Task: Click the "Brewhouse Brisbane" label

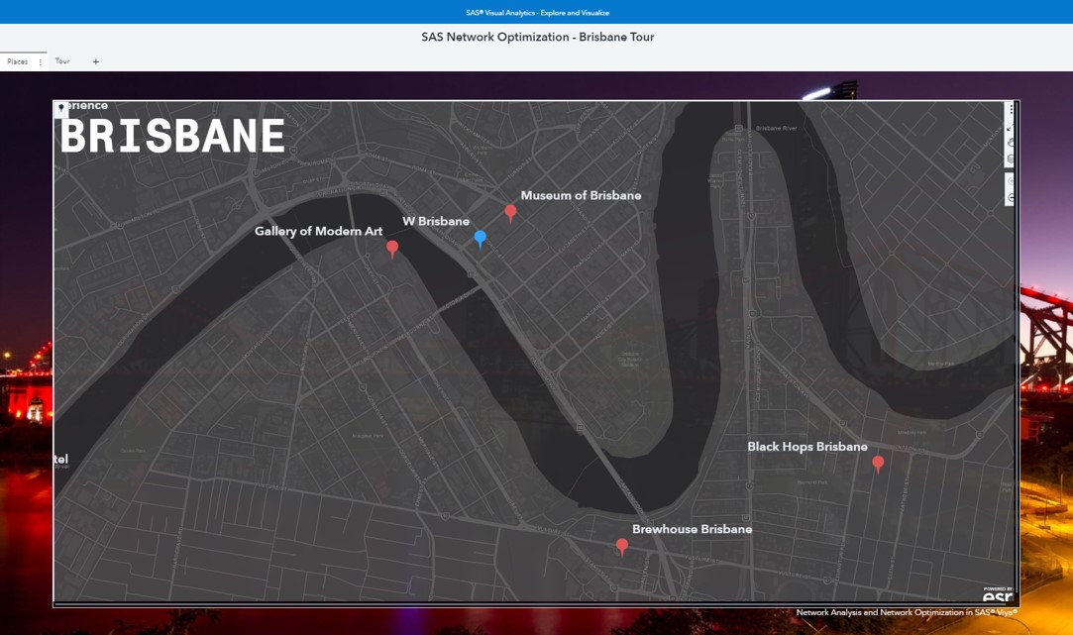Action: coord(692,530)
